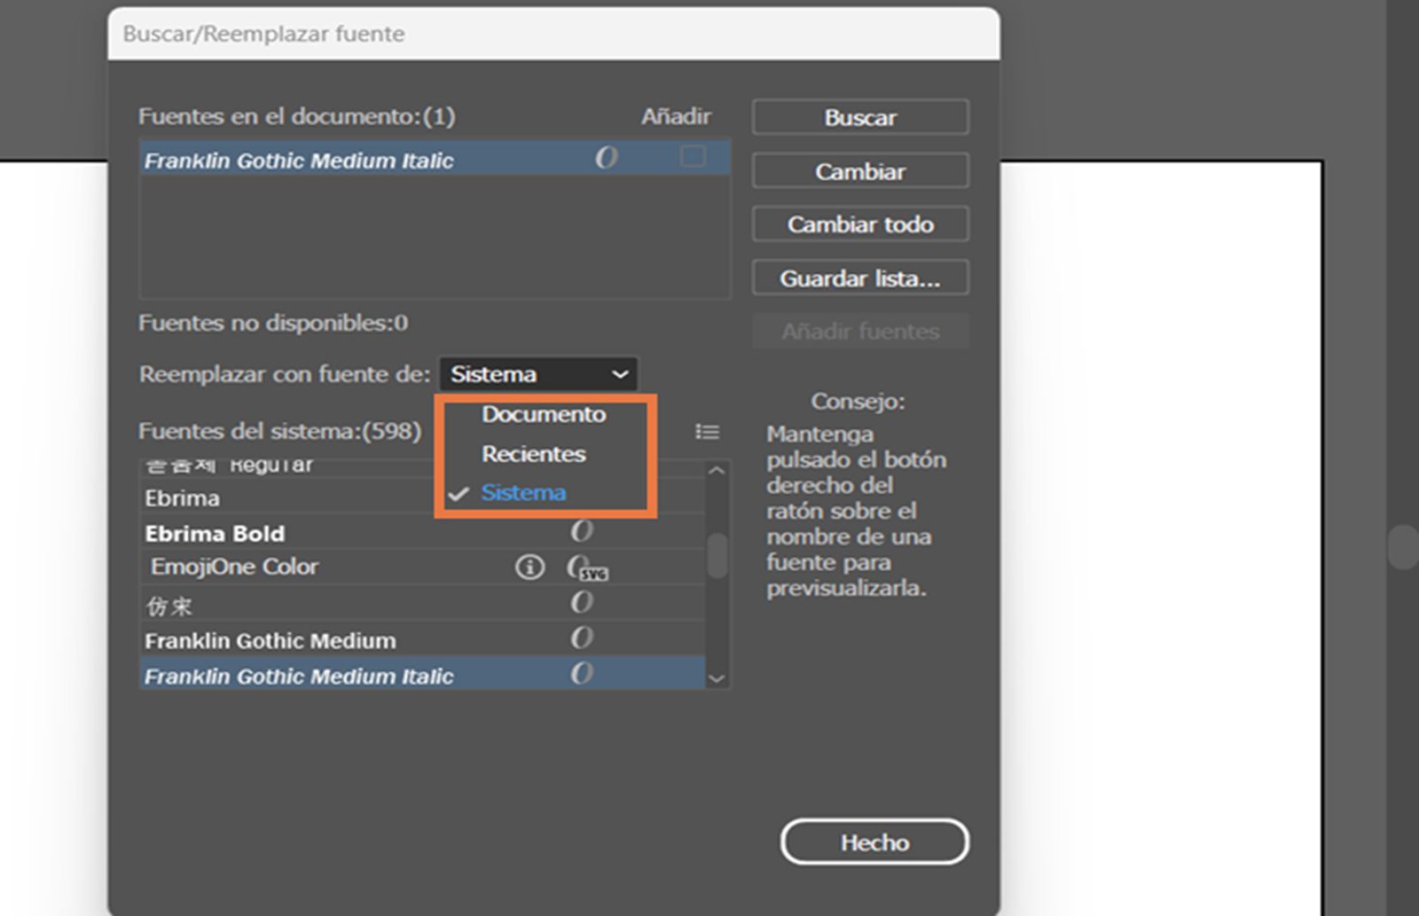Select Ebrima in the system fonts list
The width and height of the screenshot is (1419, 916).
pyautogui.click(x=183, y=498)
